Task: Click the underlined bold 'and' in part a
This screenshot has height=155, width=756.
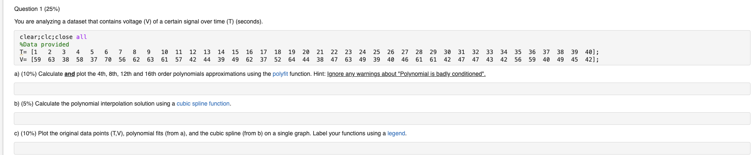Action: [70, 74]
